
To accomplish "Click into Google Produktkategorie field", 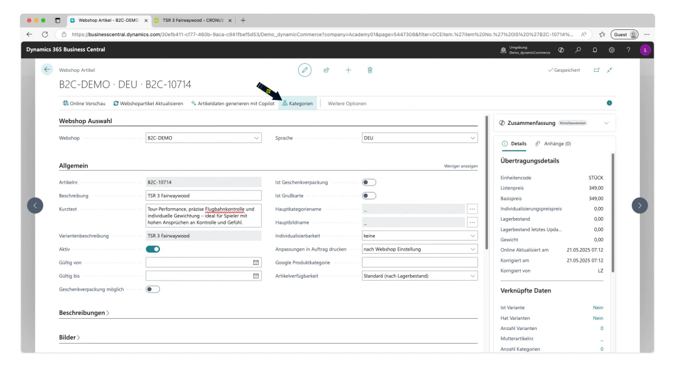I will [x=420, y=262].
